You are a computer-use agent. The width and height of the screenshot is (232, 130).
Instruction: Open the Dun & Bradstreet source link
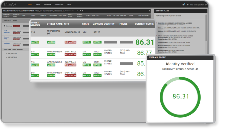point(5,31)
